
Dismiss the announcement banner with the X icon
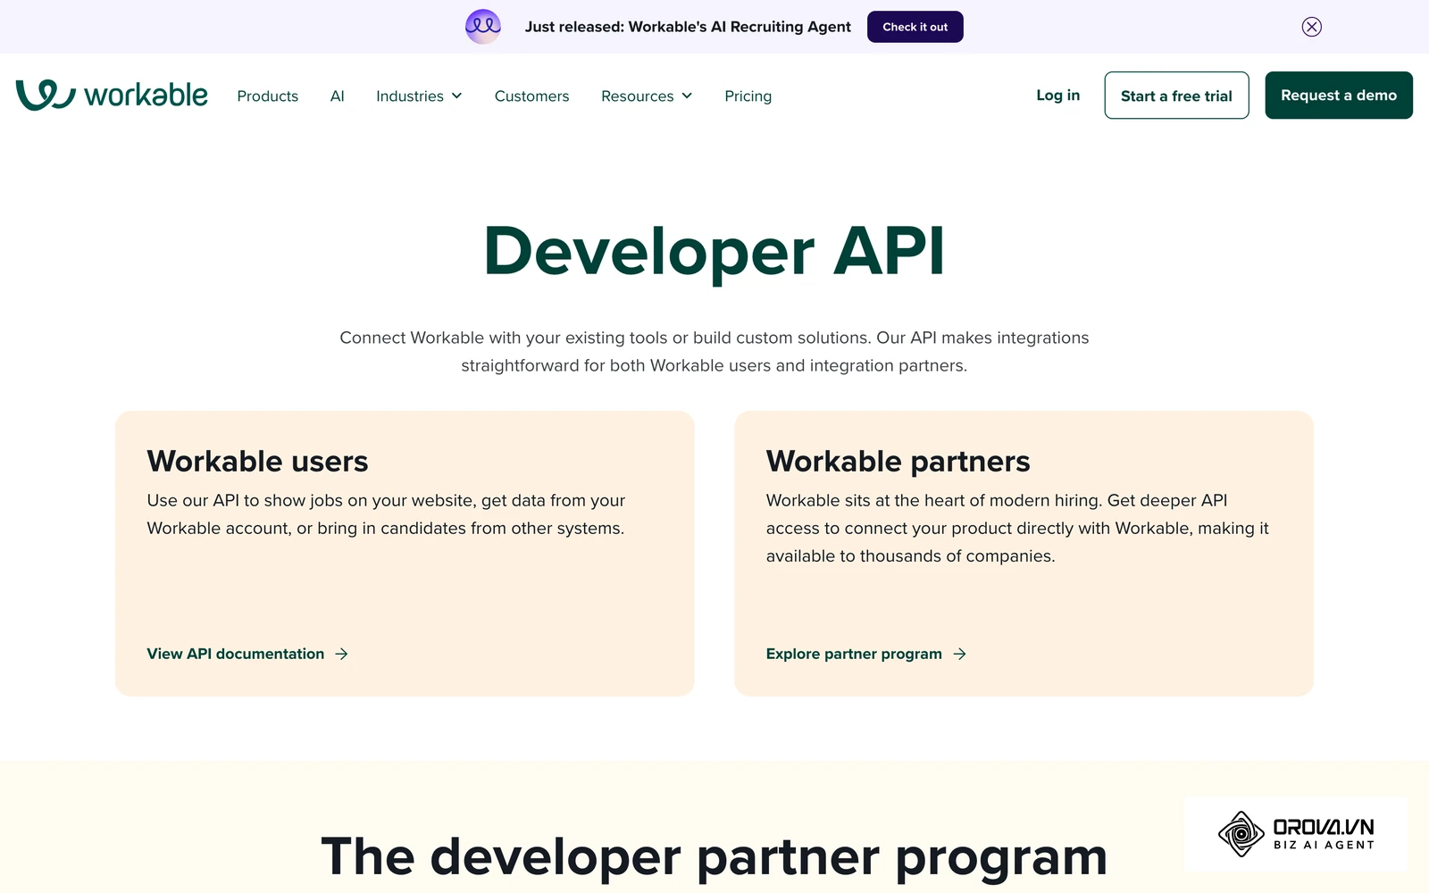click(x=1311, y=27)
